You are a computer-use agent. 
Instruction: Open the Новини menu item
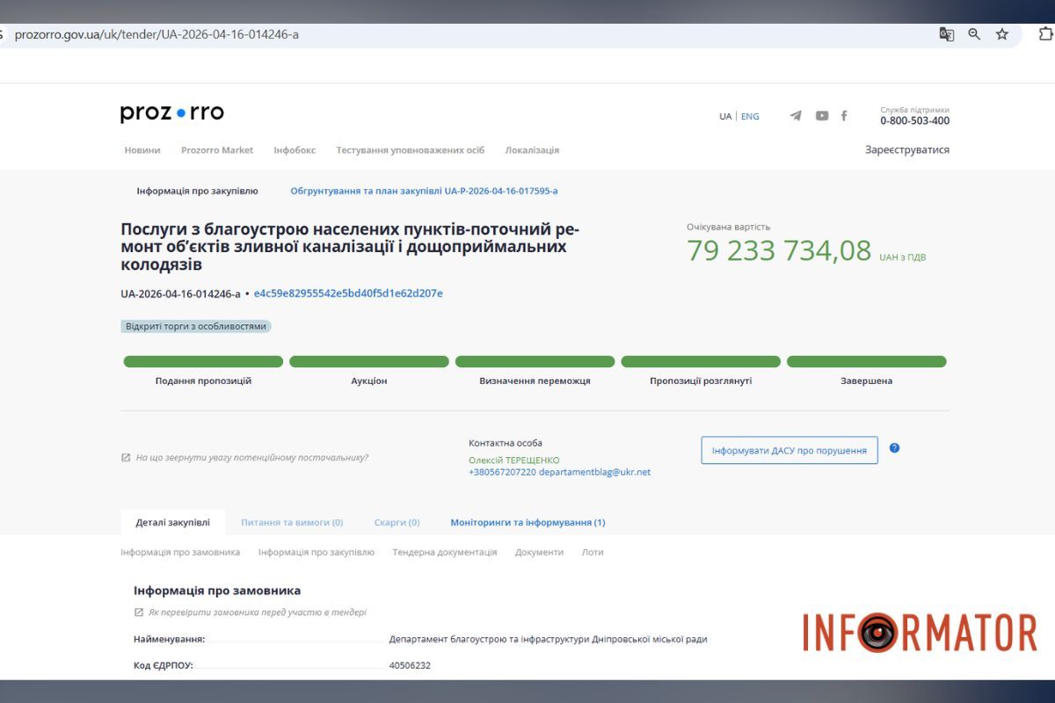pyautogui.click(x=142, y=150)
